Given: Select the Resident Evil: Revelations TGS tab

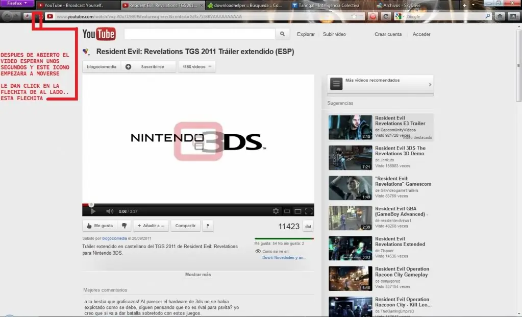Looking at the screenshot, I should coord(162,5).
